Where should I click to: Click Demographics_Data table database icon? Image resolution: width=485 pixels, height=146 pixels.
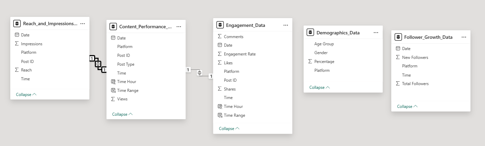point(310,32)
